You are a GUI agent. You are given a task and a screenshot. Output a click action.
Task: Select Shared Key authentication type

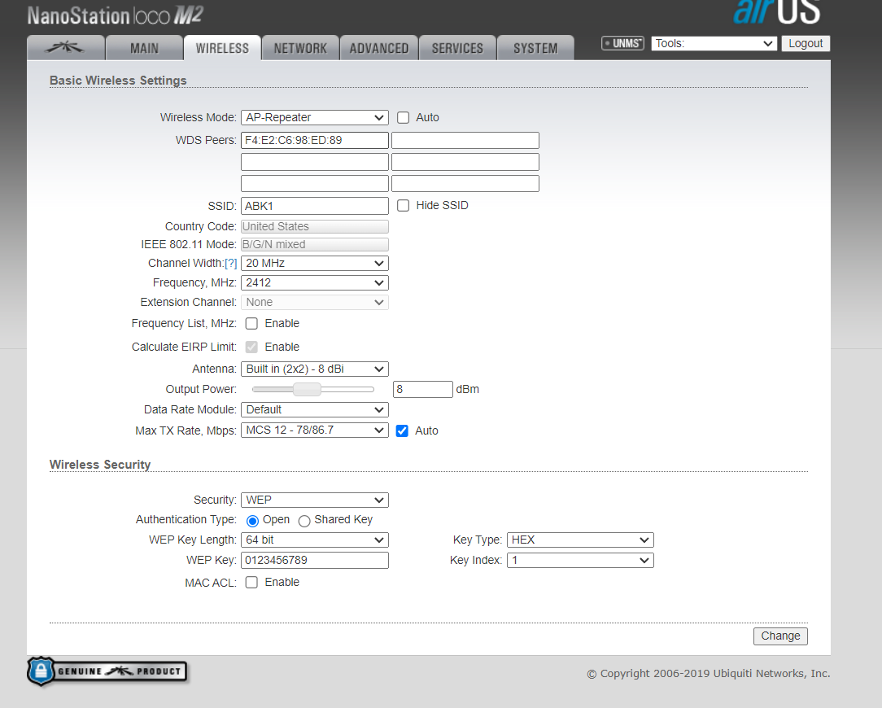point(304,521)
